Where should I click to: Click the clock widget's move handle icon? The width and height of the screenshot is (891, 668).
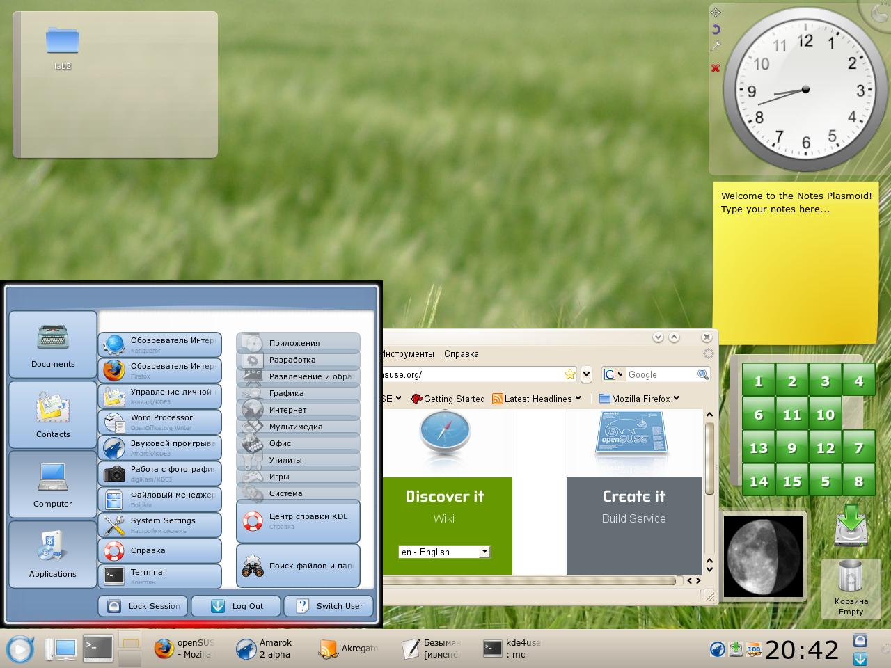[x=715, y=13]
